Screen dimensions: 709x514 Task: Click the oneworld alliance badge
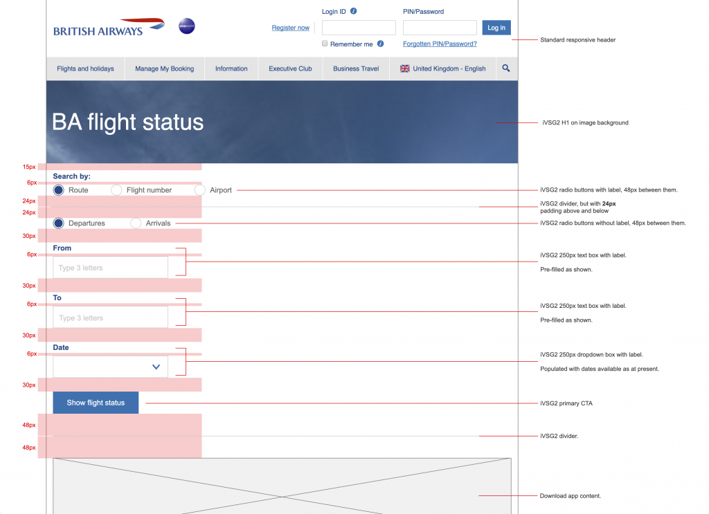[186, 26]
